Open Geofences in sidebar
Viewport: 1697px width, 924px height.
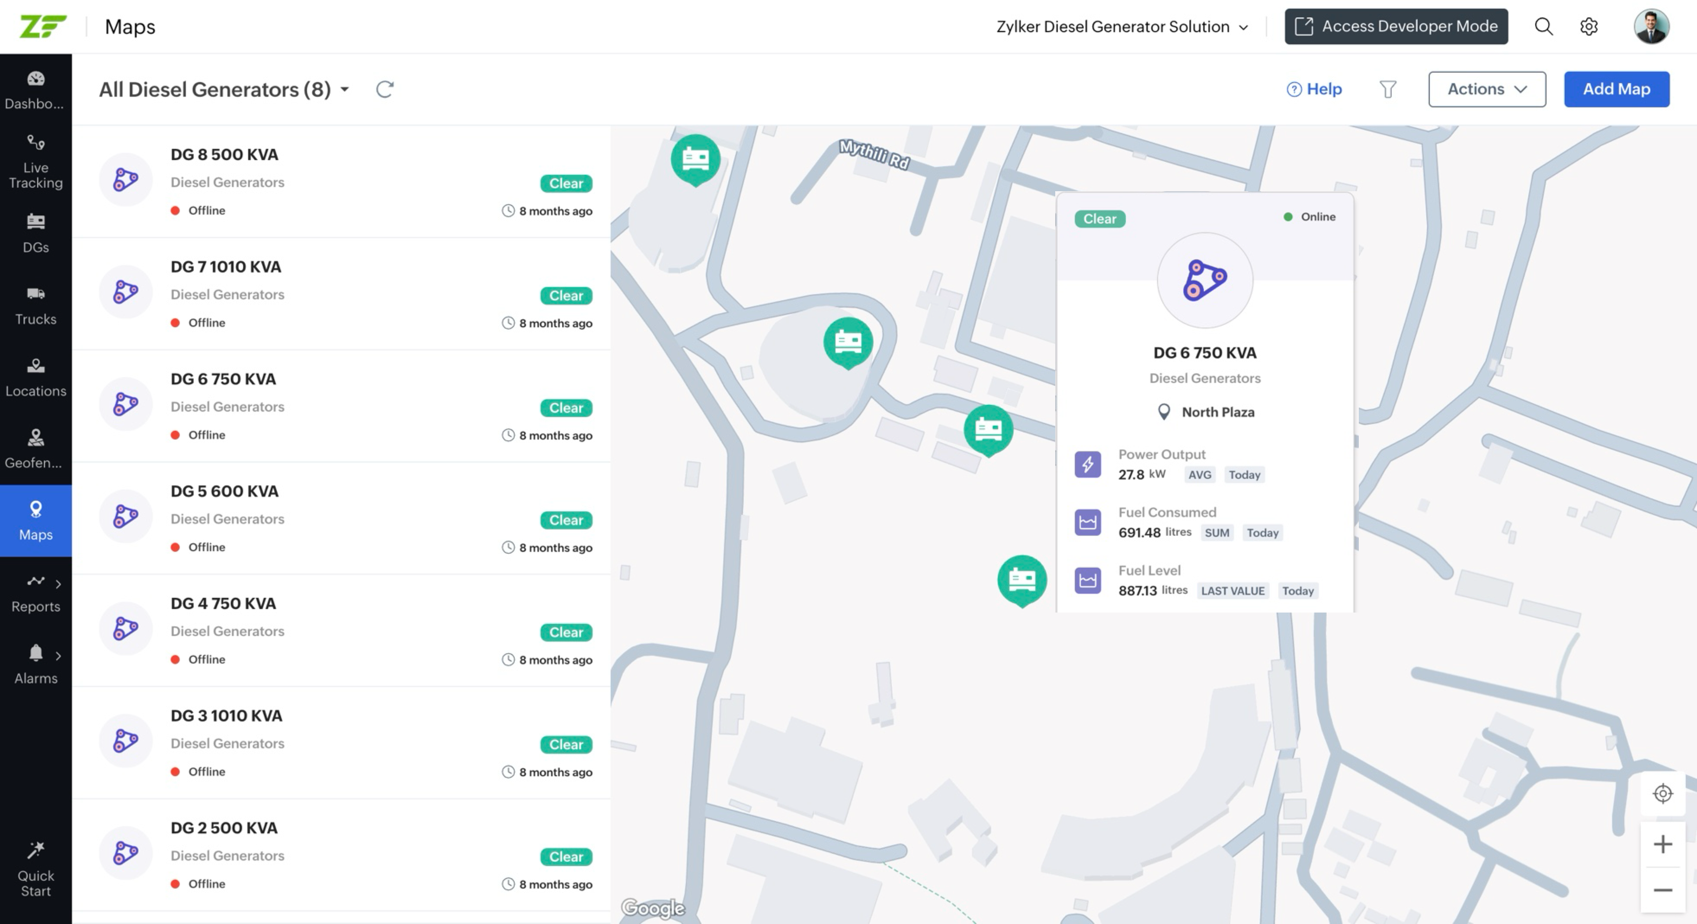35,449
